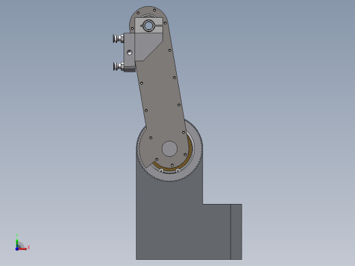Click the red X axis of the triad
The height and width of the screenshot is (266, 355).
coord(23,249)
